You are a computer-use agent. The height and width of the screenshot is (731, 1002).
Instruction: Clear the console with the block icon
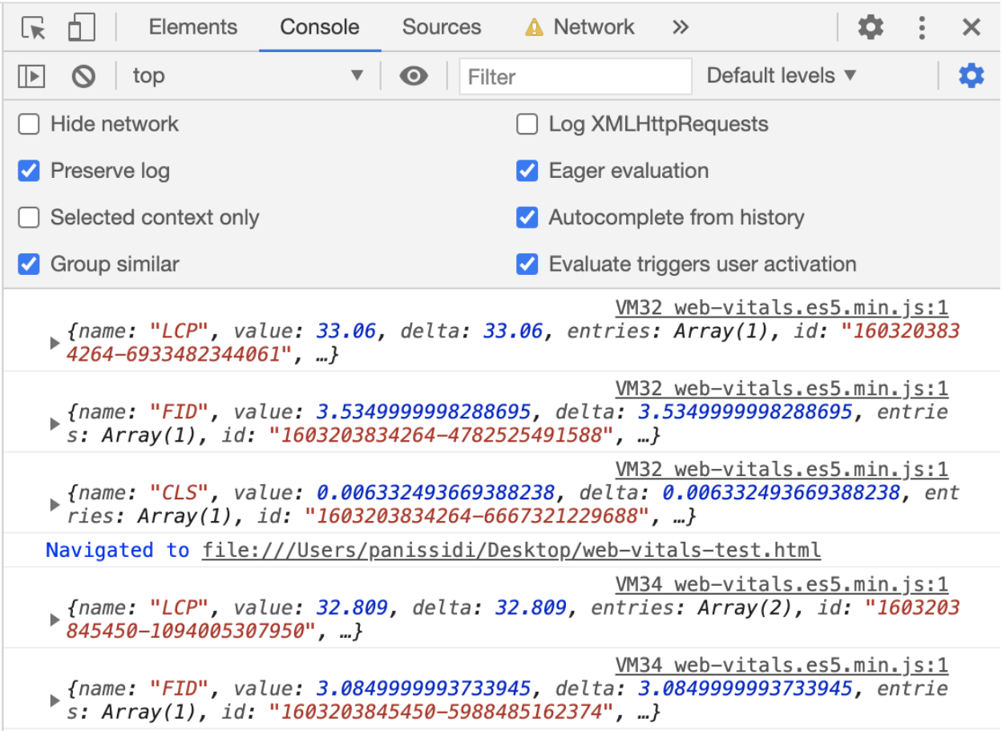pyautogui.click(x=83, y=76)
